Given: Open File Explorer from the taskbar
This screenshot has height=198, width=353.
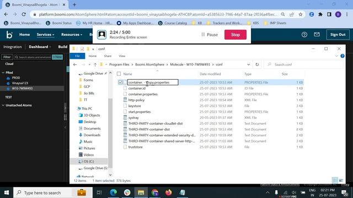Looking at the screenshot, I should pos(141,193).
